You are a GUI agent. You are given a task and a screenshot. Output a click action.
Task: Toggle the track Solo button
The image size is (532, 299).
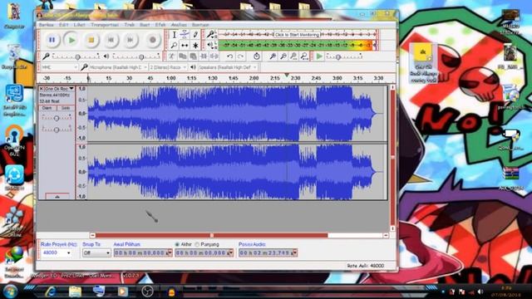(65, 108)
